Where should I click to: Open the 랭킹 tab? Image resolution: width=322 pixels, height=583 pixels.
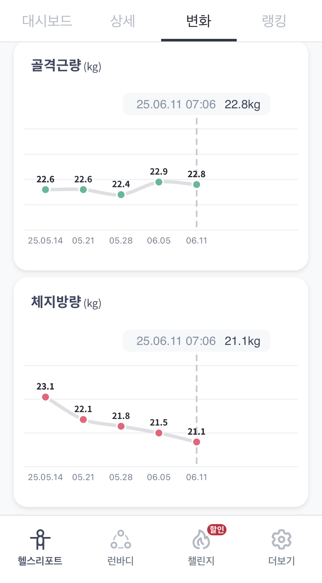point(274,21)
